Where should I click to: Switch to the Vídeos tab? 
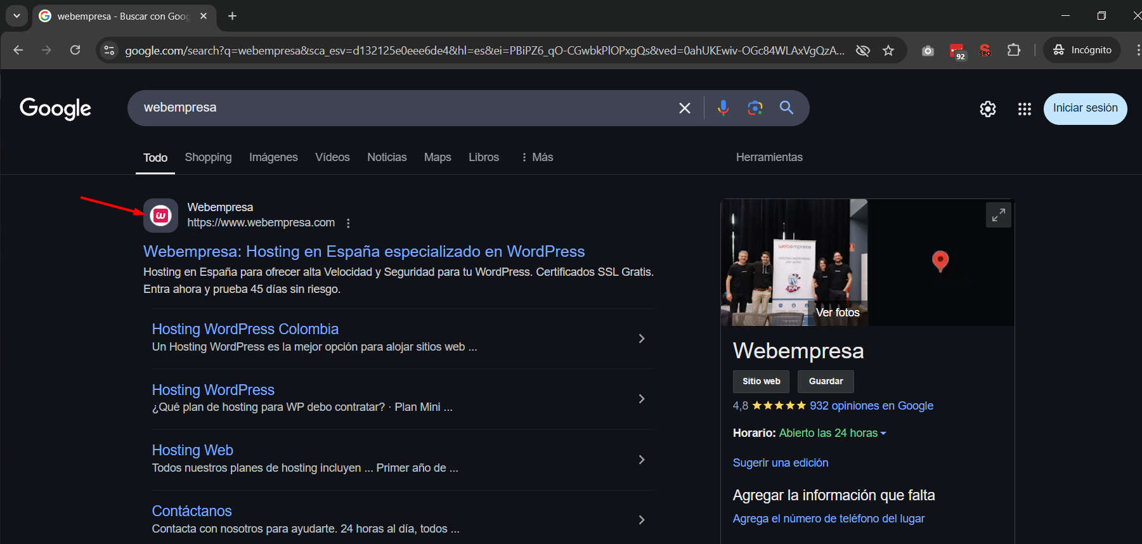(x=332, y=157)
